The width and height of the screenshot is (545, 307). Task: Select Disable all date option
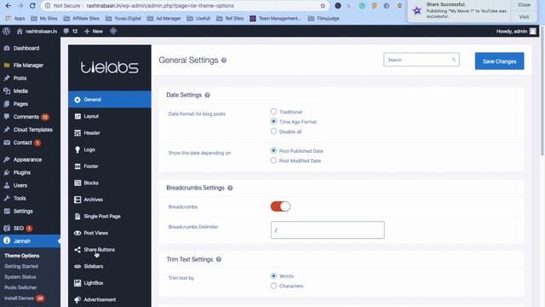point(273,131)
